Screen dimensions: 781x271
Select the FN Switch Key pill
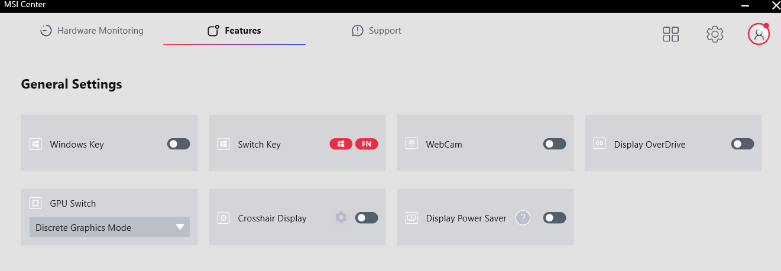[x=367, y=144]
